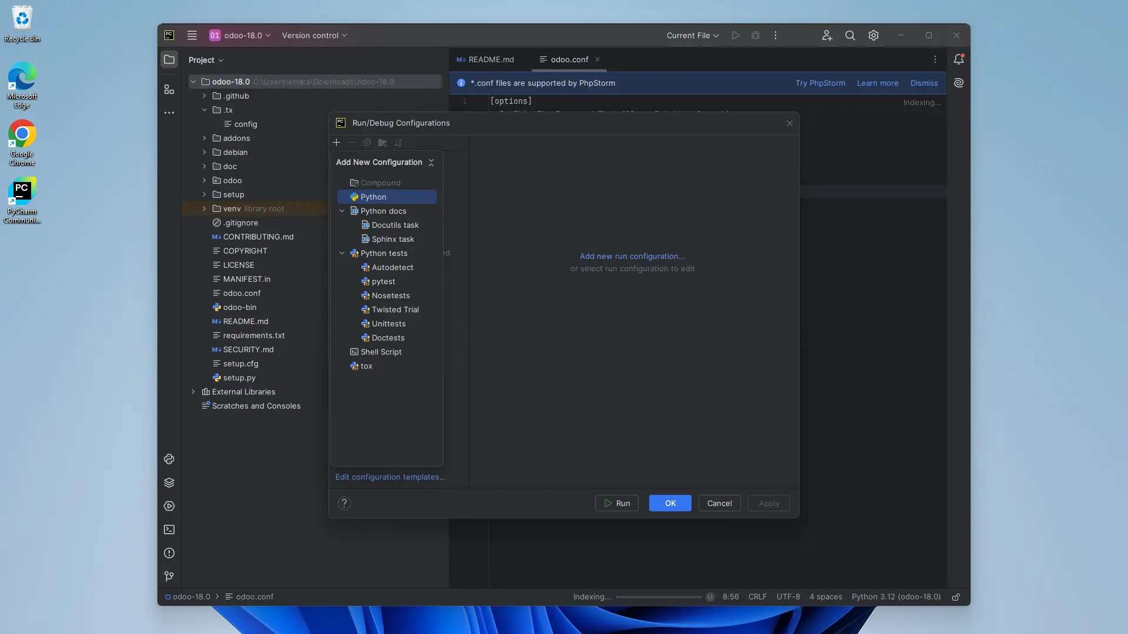
Task: Collapse the Python tests group
Action: (342, 253)
